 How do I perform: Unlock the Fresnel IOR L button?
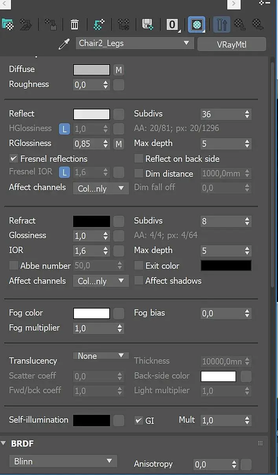64,172
